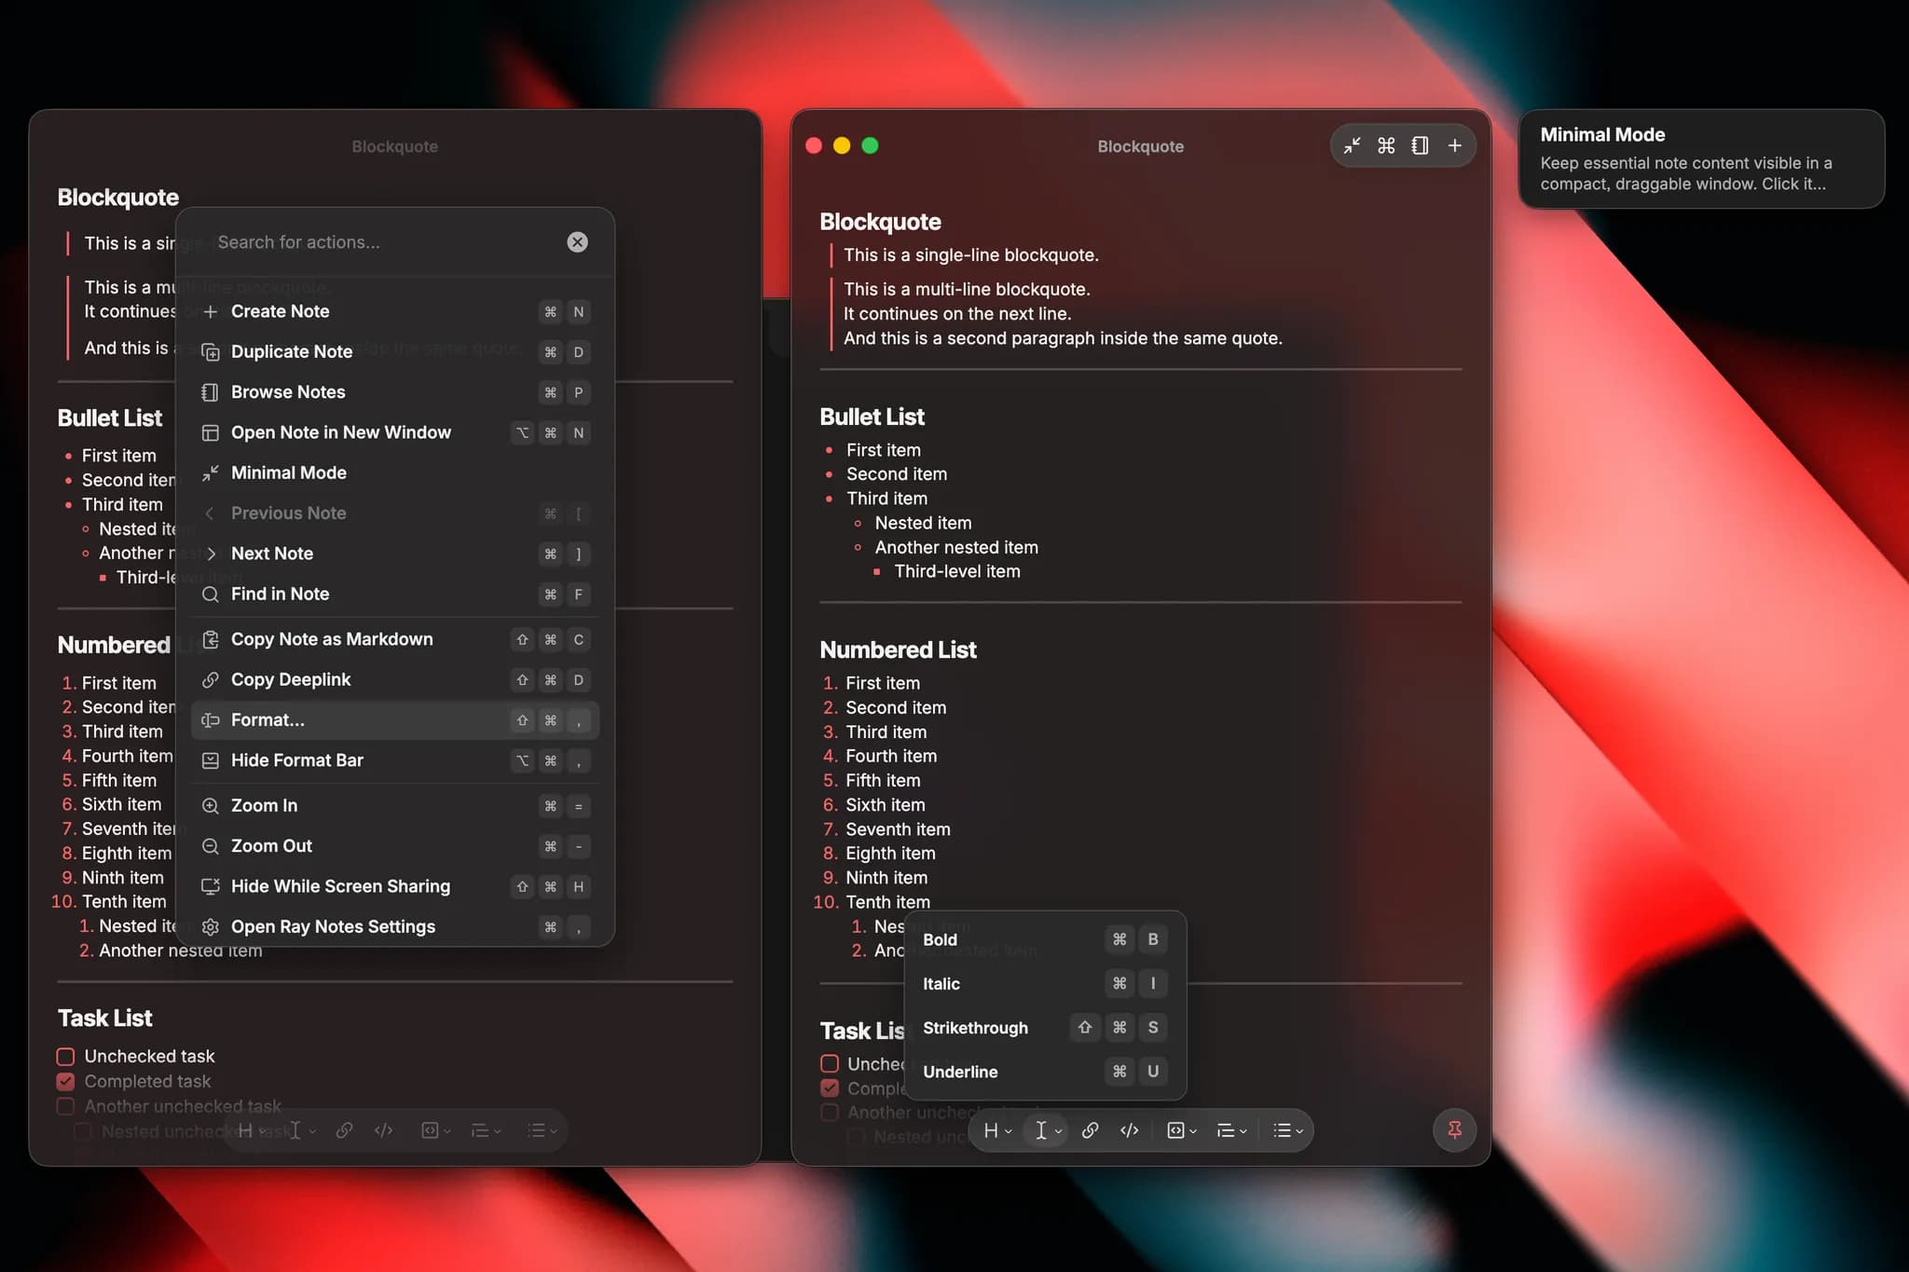
Task: Click 'Seventh item' in right window numbered list
Action: 898,829
